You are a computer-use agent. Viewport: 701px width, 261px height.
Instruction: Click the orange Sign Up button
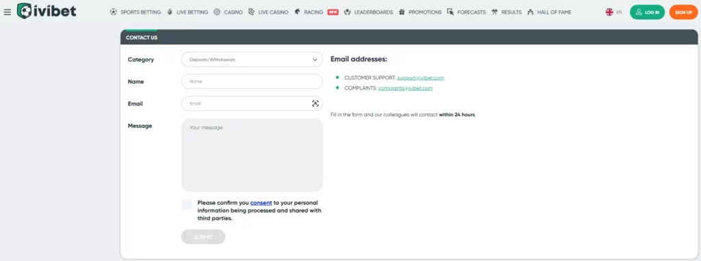click(x=683, y=12)
